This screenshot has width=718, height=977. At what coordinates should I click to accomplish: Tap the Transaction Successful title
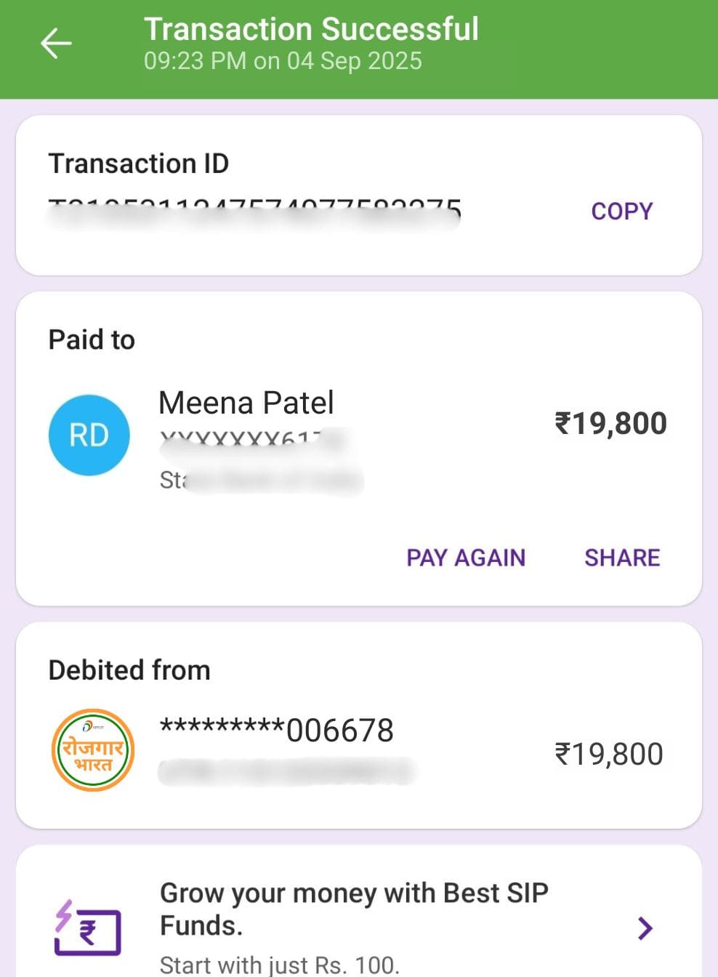coord(311,29)
